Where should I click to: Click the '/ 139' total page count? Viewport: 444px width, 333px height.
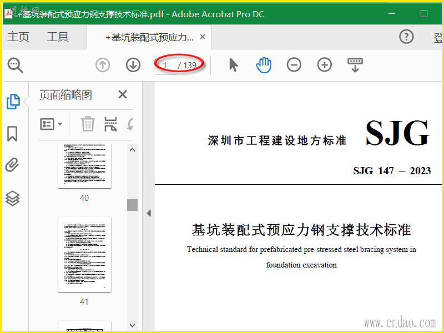(x=187, y=65)
